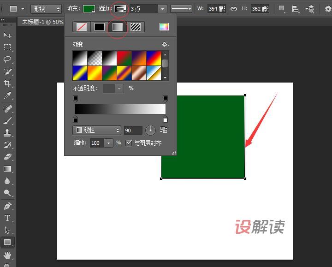The width and height of the screenshot is (332, 267).
Task: Choose the pattern stroke type button
Action: pos(136,27)
